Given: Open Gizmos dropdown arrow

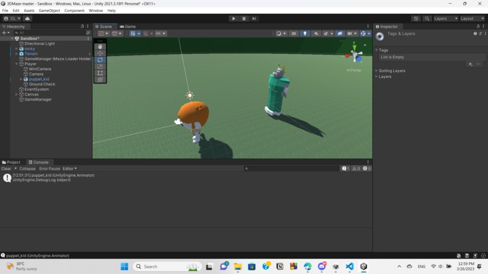Looking at the screenshot, I should pyautogui.click(x=369, y=34).
